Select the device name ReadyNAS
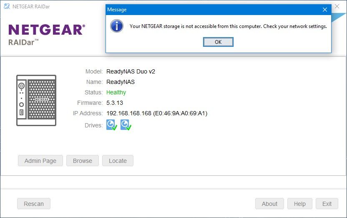The height and width of the screenshot is (218, 347). coord(121,82)
